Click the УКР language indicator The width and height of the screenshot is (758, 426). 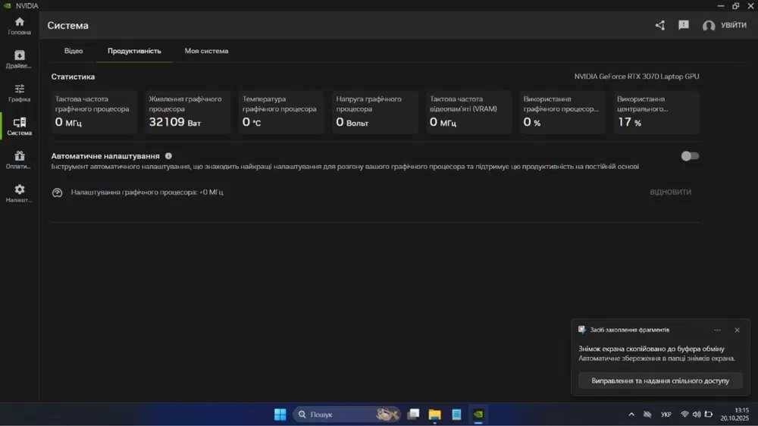(x=666, y=415)
